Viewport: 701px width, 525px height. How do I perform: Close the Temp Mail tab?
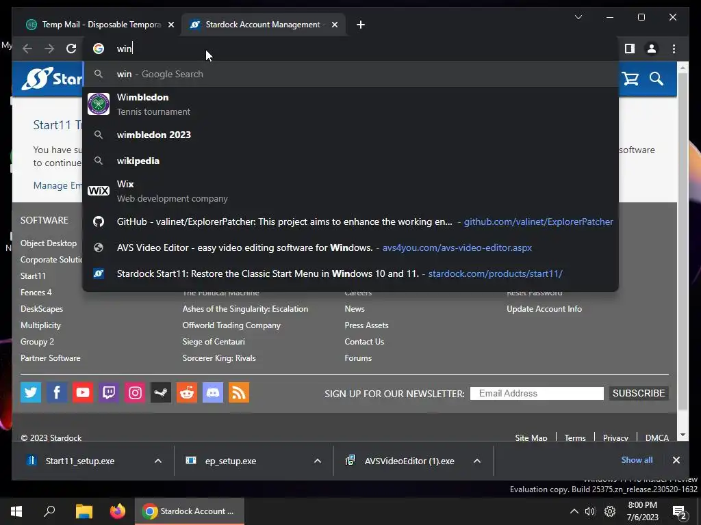pos(170,25)
